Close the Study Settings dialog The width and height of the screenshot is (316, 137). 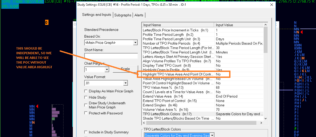pyautogui.click(x=271, y=5)
